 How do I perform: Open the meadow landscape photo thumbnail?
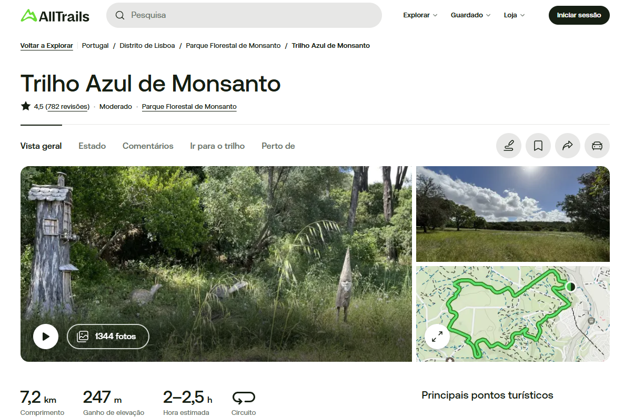pyautogui.click(x=512, y=214)
